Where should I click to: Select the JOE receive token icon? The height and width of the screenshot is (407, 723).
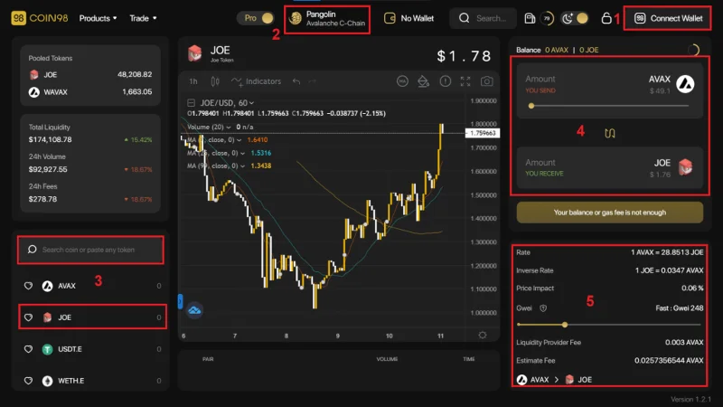[685, 167]
